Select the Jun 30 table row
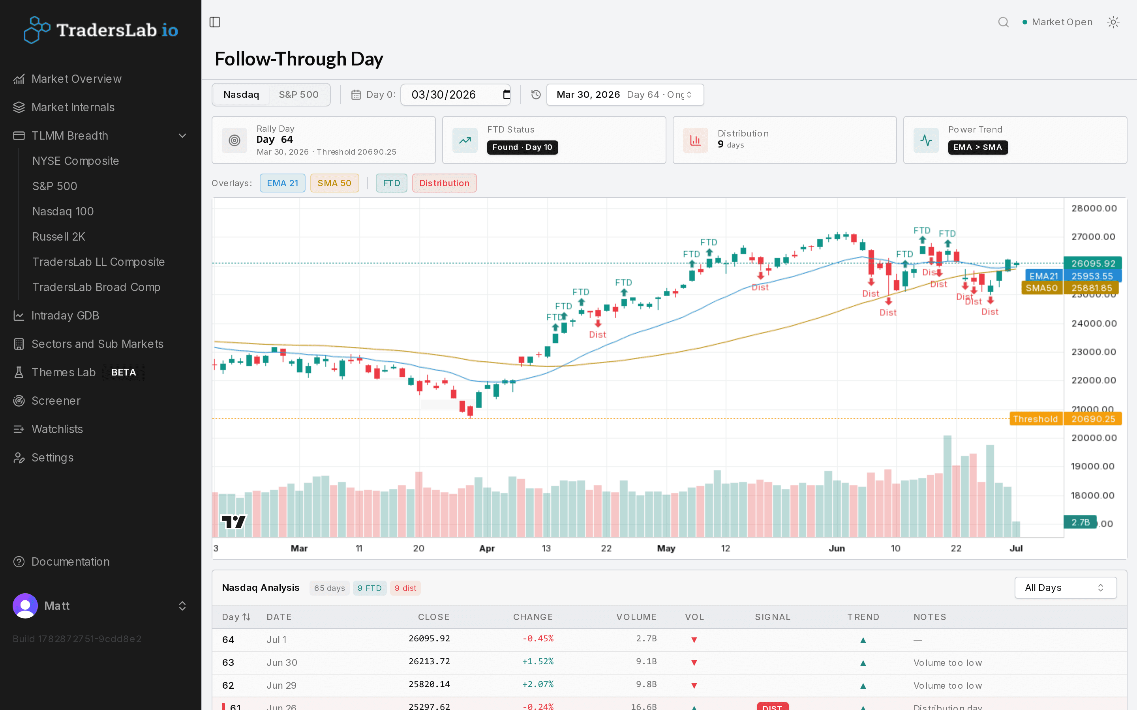Image resolution: width=1137 pixels, height=710 pixels. [669, 663]
